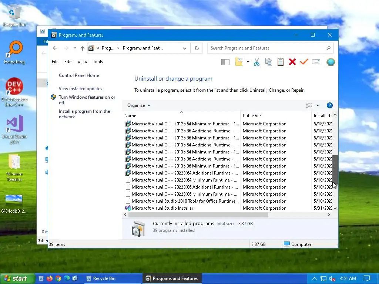Expand the address bar history dropdown
379x284 pixels.
[185, 48]
